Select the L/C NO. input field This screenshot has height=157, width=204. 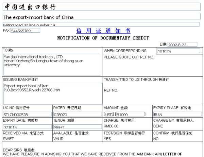pyautogui.click(x=27, y=114)
